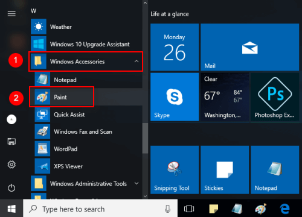The width and height of the screenshot is (302, 217).
Task: Select 'Windows 10 Upgrade Assistant' text
Action: (90, 44)
